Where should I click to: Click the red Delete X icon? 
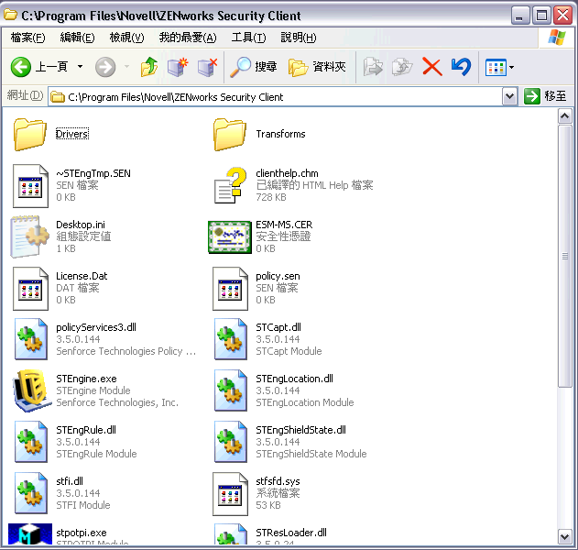[432, 67]
